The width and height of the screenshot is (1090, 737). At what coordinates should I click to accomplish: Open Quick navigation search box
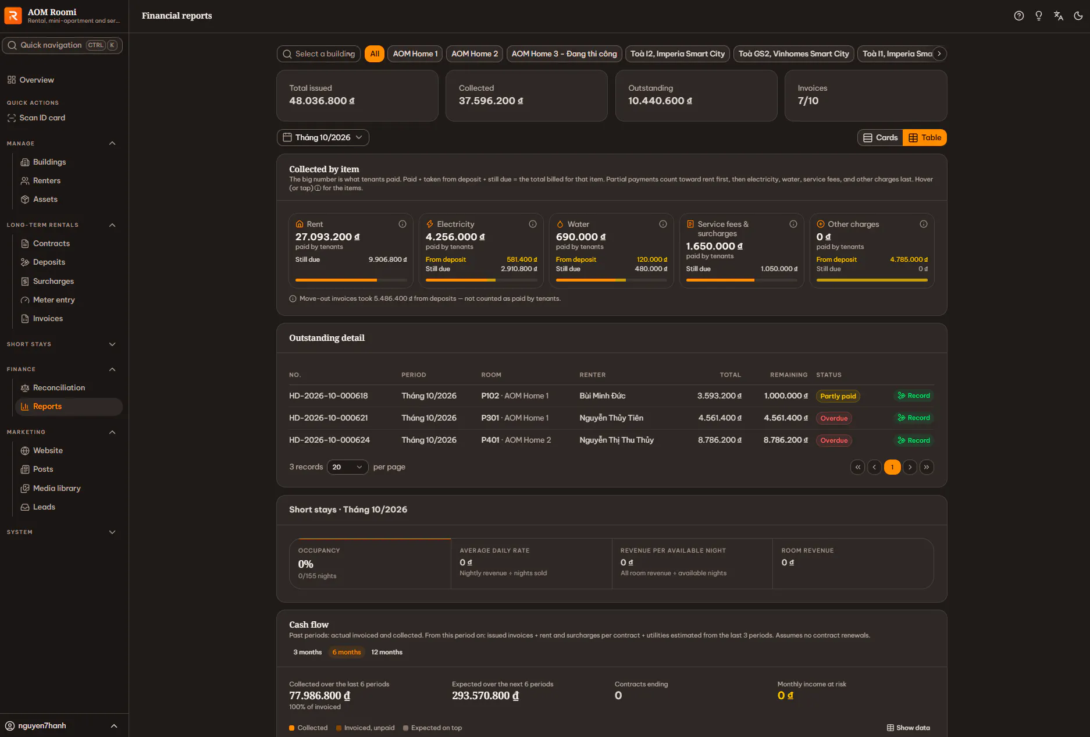(62, 45)
